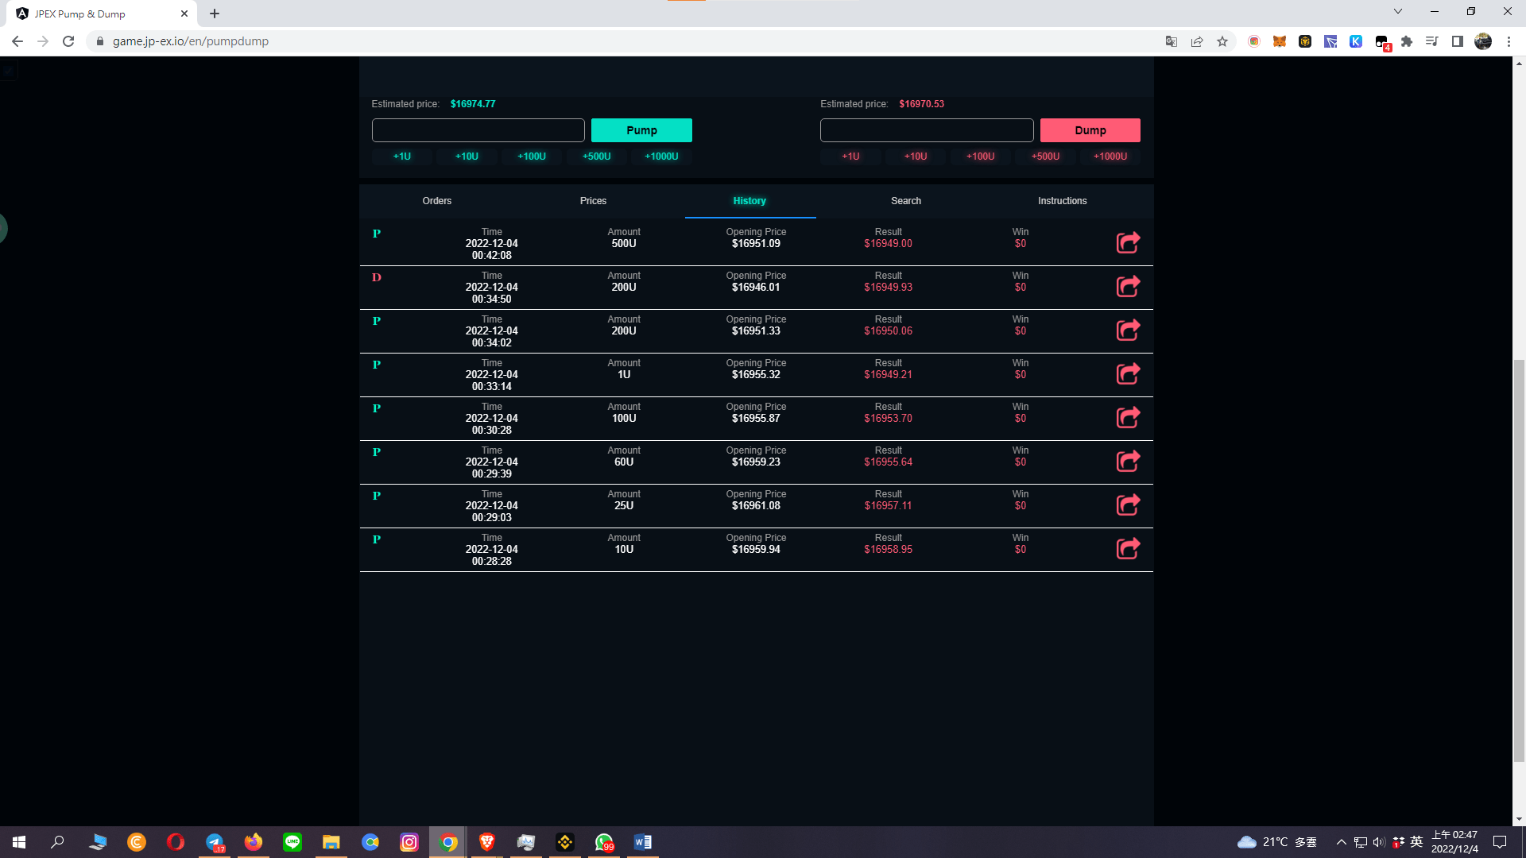
Task: Open the Instructions tab
Action: tap(1062, 201)
